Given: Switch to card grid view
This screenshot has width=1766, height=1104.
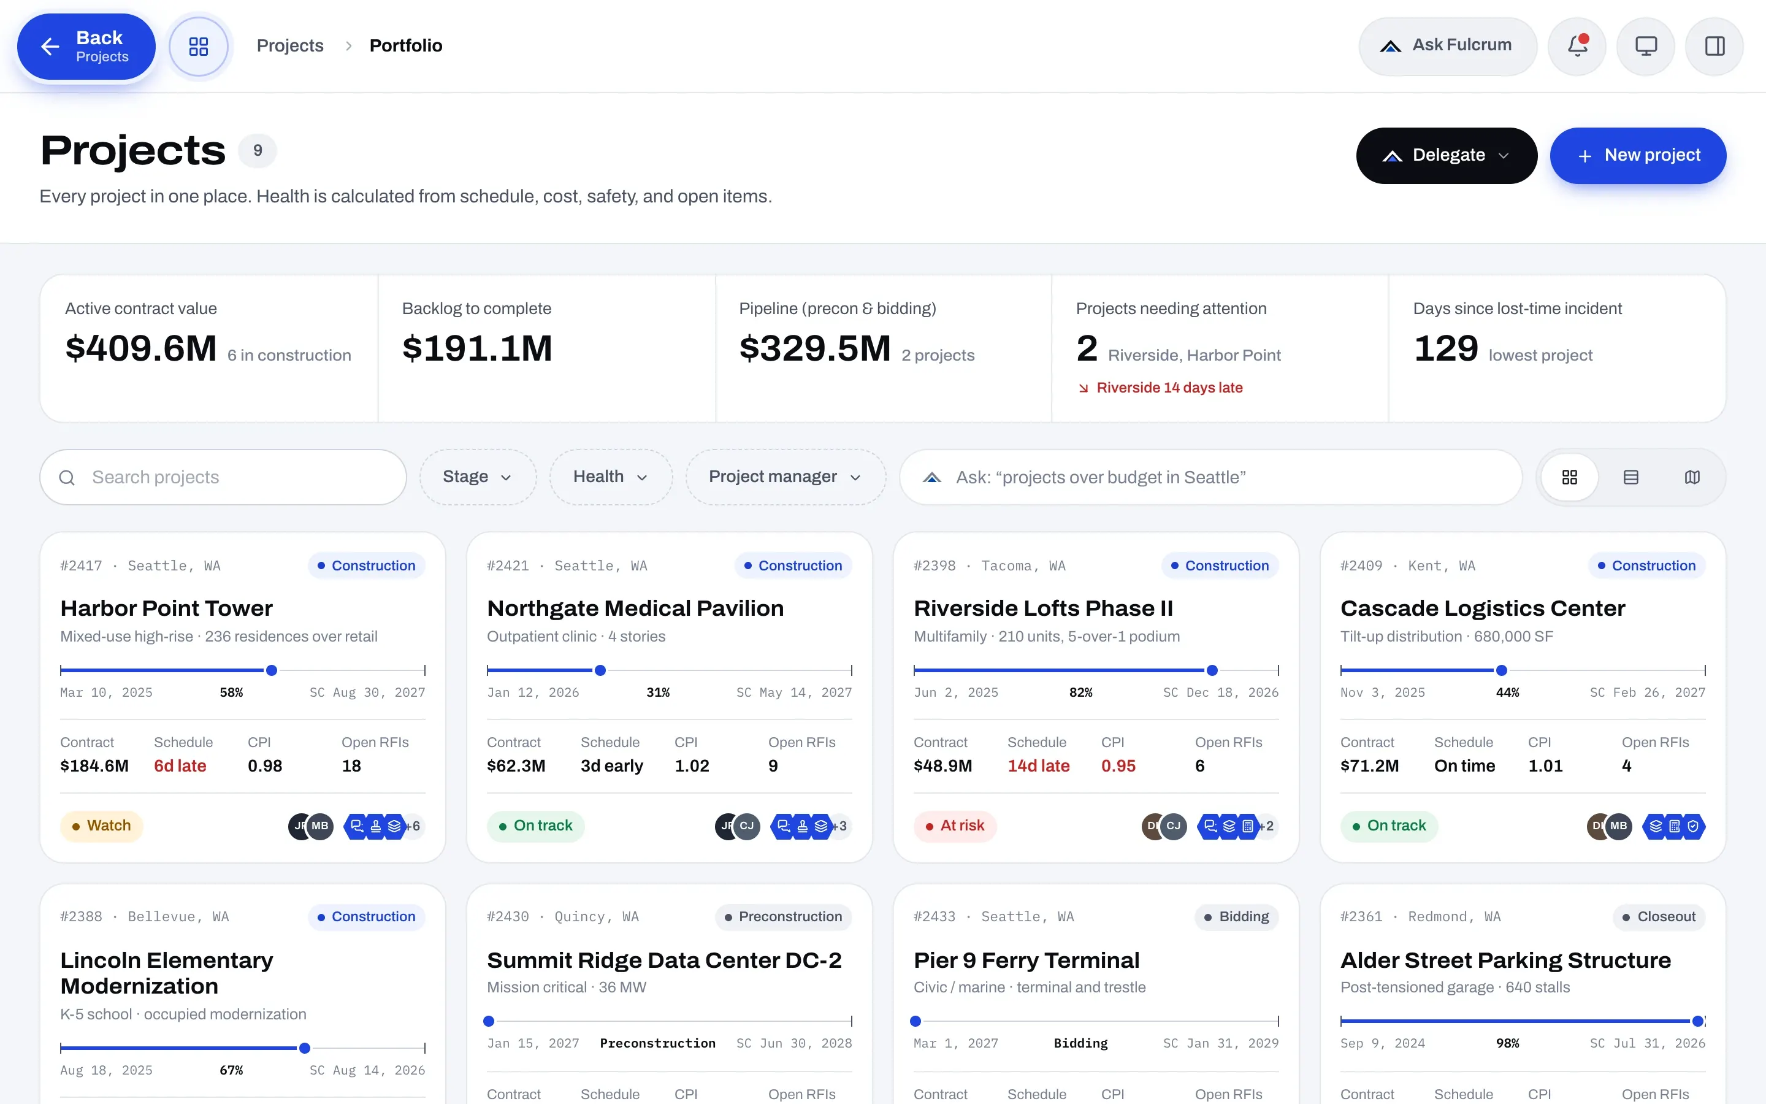Looking at the screenshot, I should pyautogui.click(x=1570, y=478).
